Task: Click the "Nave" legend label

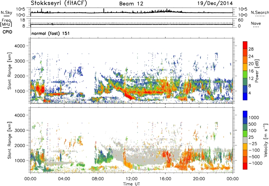Action: coord(256,24)
